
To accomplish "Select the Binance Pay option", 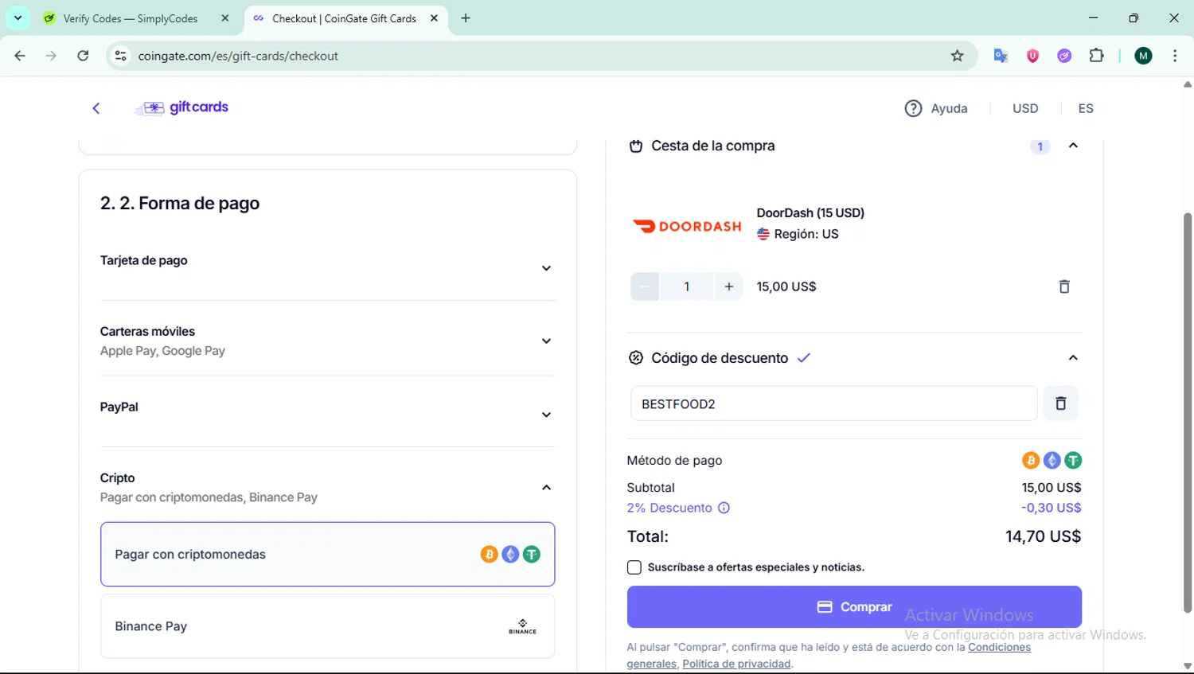I will (x=327, y=626).
